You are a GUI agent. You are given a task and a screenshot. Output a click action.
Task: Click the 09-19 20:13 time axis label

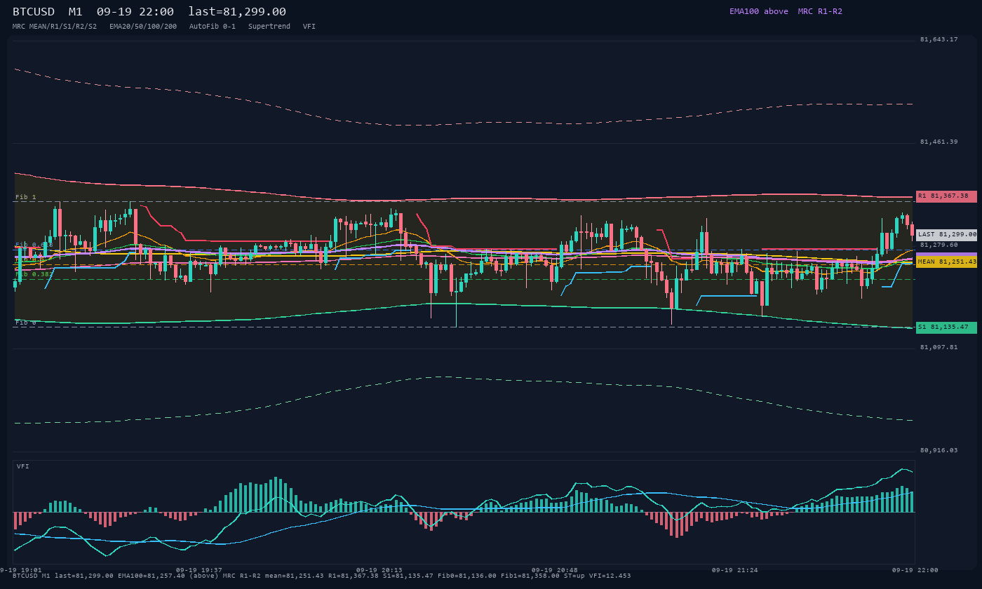[x=379, y=570]
